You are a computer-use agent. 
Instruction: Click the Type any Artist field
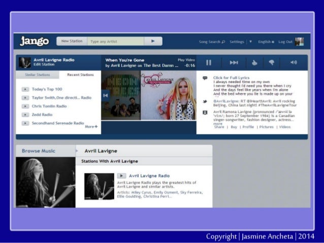click(x=115, y=41)
